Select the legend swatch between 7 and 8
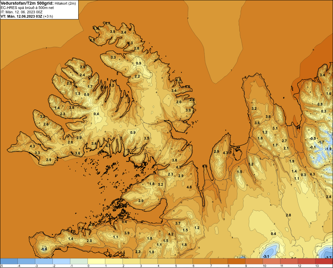333x268 pixels. pos(219,261)
